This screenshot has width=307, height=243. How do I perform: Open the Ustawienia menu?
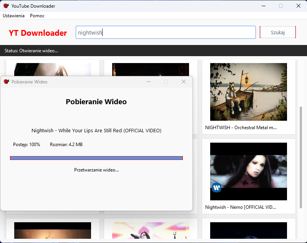[x=13, y=16]
